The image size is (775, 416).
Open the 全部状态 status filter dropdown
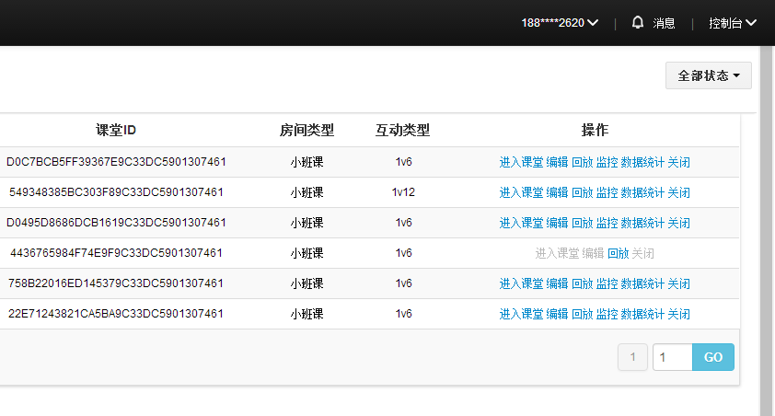(x=708, y=75)
